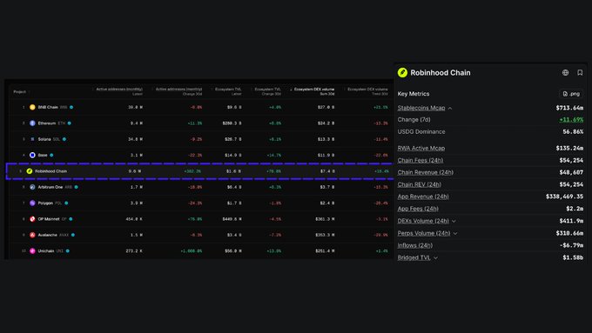Select the Arbitrum One project name
Screen dimensions: 592x333
50,187
